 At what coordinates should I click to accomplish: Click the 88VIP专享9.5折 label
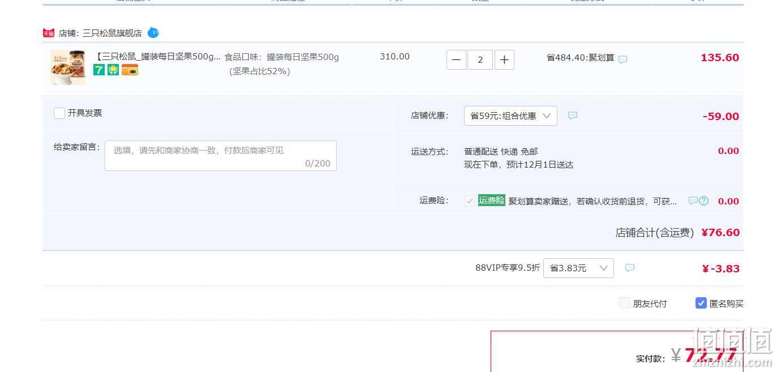coord(508,268)
